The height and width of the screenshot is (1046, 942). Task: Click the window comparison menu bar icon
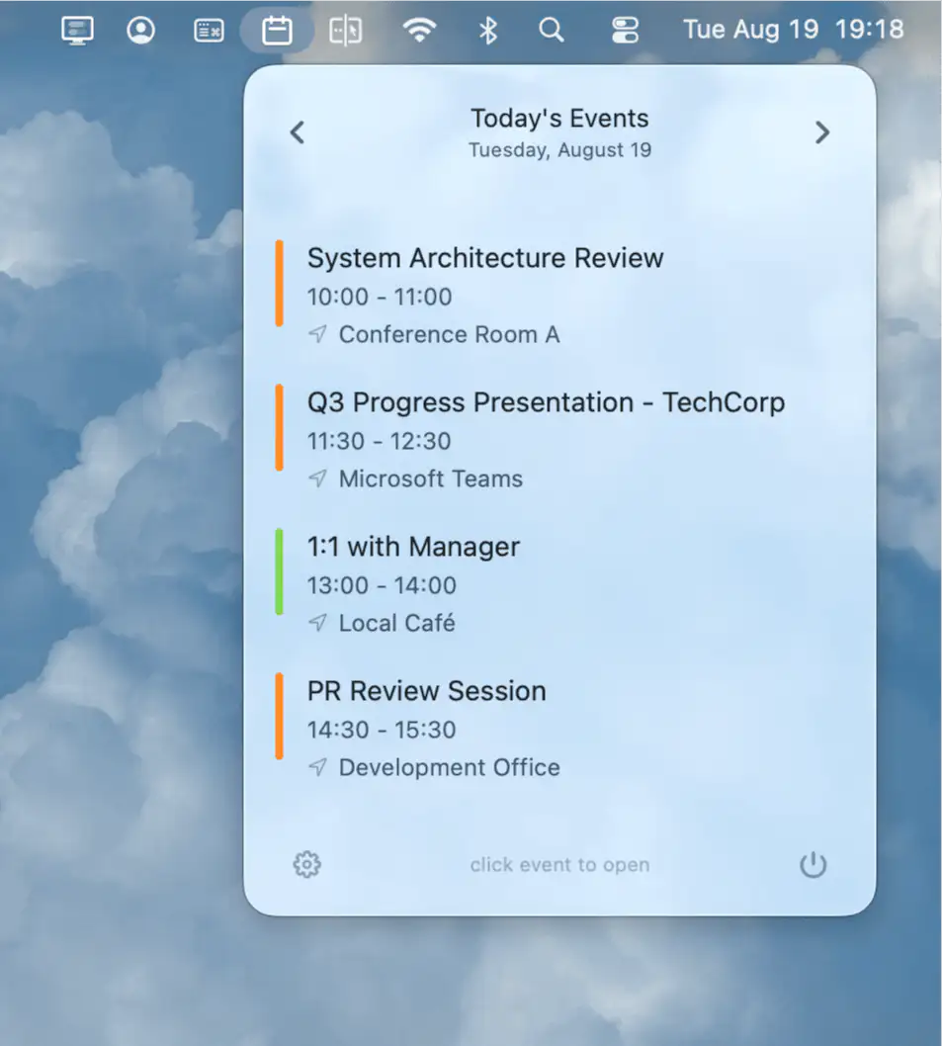click(345, 30)
